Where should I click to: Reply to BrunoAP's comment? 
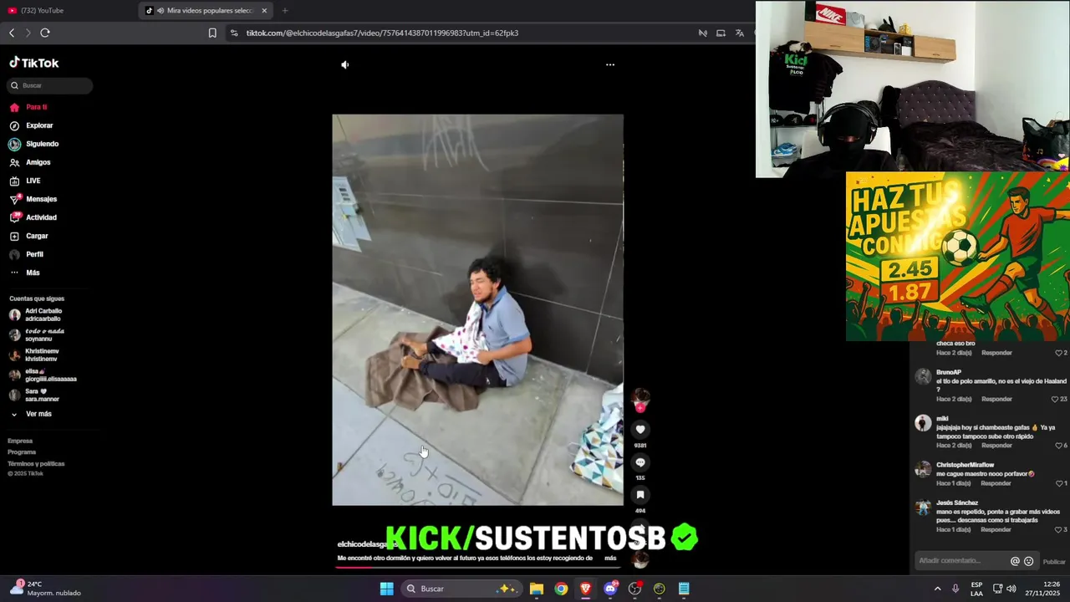pyautogui.click(x=996, y=399)
